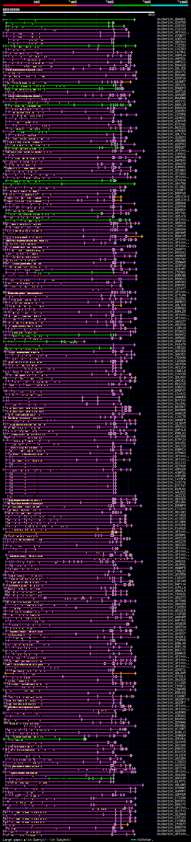Select the UniRef100_Q41071 label

171,72
